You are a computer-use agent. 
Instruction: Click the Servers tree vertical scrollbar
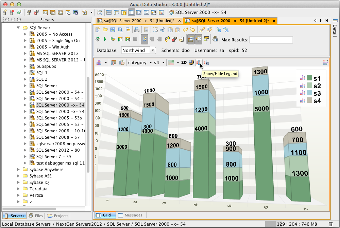[x=88, y=125]
